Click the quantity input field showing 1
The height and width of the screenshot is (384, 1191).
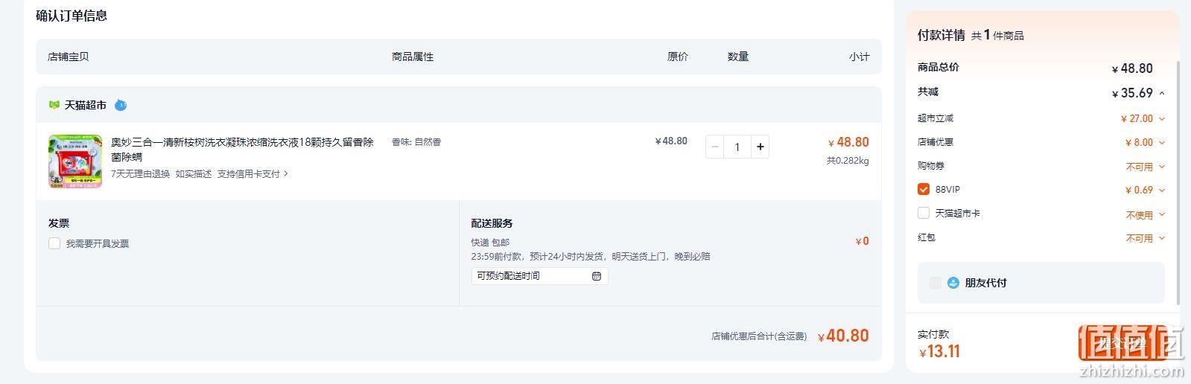click(x=737, y=147)
